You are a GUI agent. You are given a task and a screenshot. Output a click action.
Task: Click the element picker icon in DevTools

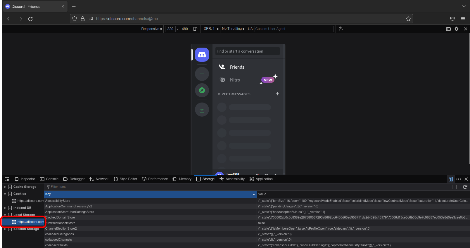pyautogui.click(x=7, y=179)
